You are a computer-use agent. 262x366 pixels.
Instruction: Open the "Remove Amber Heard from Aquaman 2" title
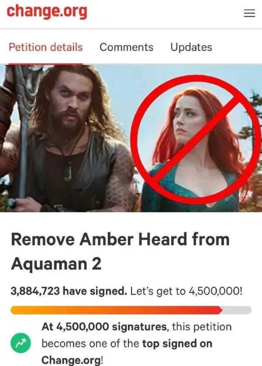(x=120, y=252)
